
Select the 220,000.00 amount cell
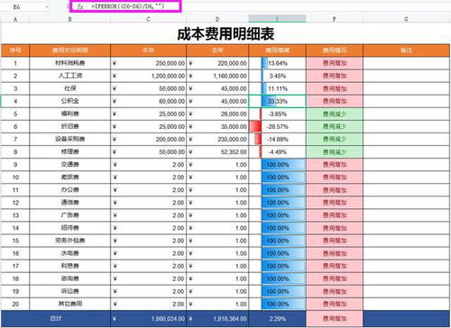click(x=217, y=63)
